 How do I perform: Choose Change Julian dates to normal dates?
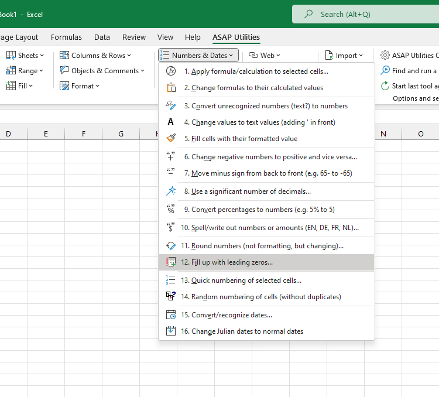point(266,331)
